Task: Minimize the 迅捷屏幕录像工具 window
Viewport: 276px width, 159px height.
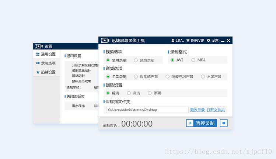Action: (x=223, y=41)
